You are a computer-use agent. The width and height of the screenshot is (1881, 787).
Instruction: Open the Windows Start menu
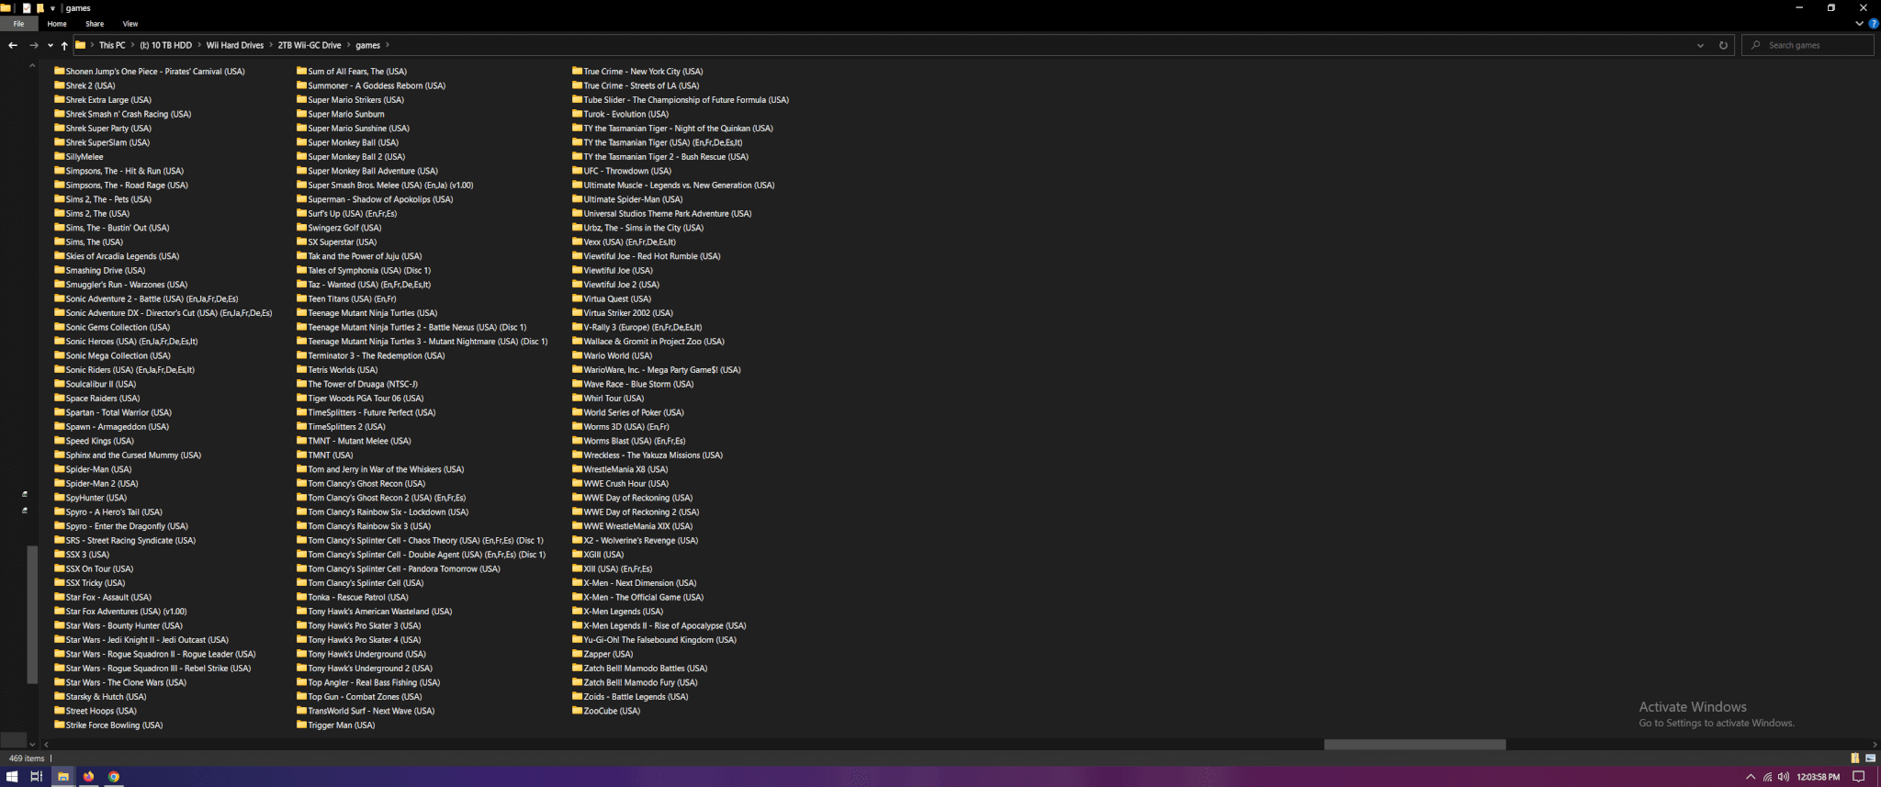(12, 777)
